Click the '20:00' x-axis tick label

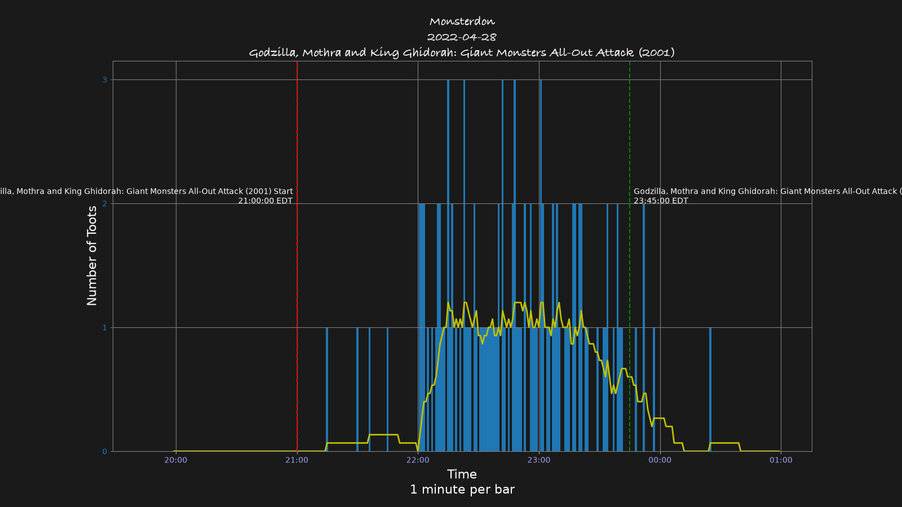(176, 460)
